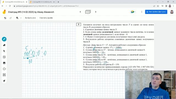Click the Jamboard logo
Screen dimensions: 176x99
(x=4, y=12)
